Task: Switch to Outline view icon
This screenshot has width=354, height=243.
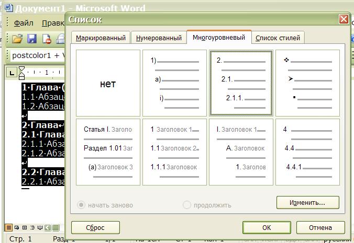Action: 32,227
